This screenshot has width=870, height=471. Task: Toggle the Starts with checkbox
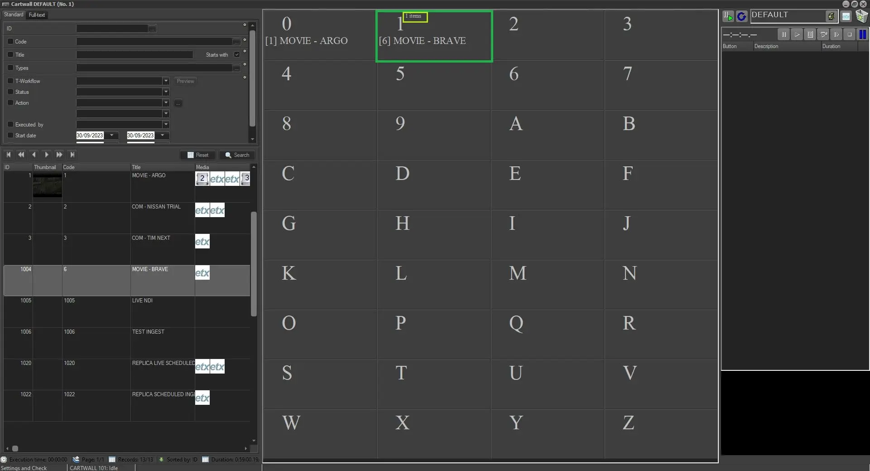237,54
